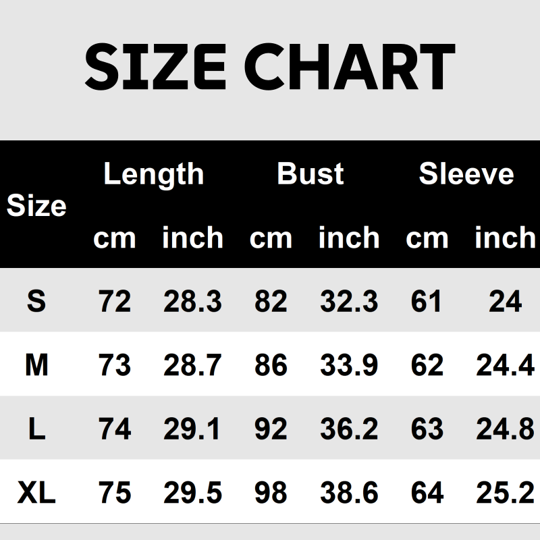The height and width of the screenshot is (540, 540).
Task: Click the SIZE CHART title
Action: (x=270, y=67)
